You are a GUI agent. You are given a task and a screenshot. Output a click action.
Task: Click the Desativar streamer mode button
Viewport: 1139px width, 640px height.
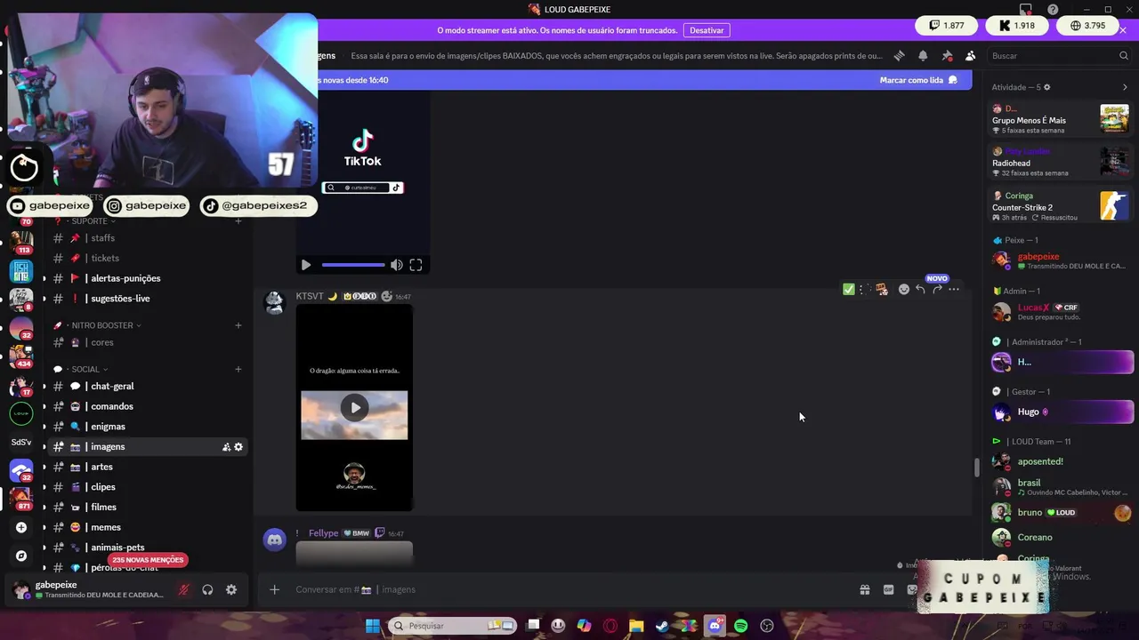pyautogui.click(x=707, y=30)
